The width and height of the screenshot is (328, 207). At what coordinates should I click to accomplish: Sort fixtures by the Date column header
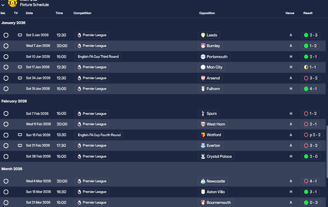(29, 13)
